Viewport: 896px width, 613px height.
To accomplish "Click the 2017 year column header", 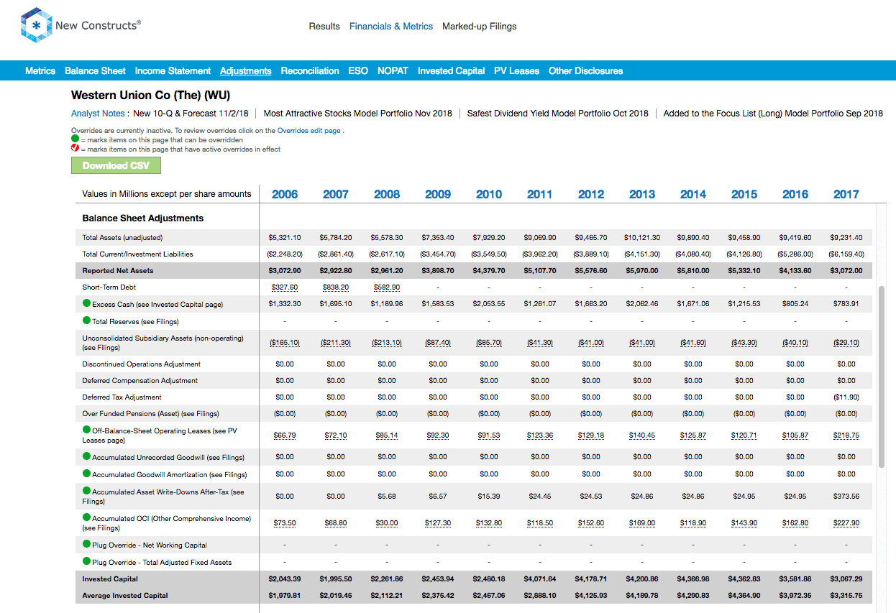I will 846,194.
